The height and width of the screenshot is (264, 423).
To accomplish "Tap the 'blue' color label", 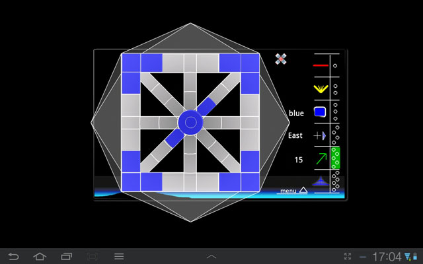I will pos(296,113).
